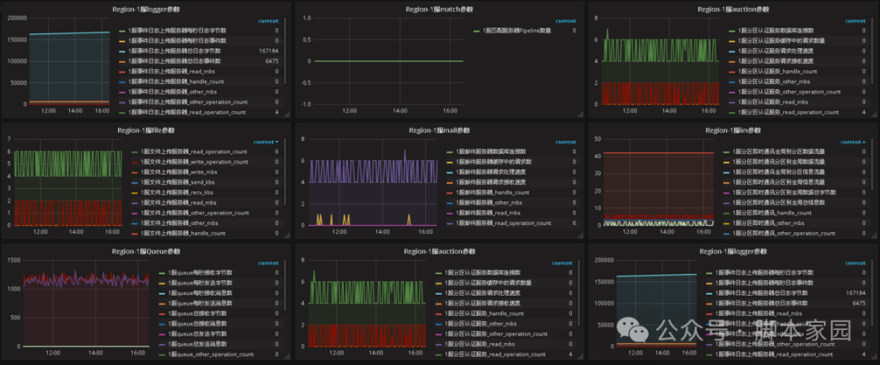Sort im panel legend by current column
The width and height of the screenshot is (880, 365).
tap(853, 142)
